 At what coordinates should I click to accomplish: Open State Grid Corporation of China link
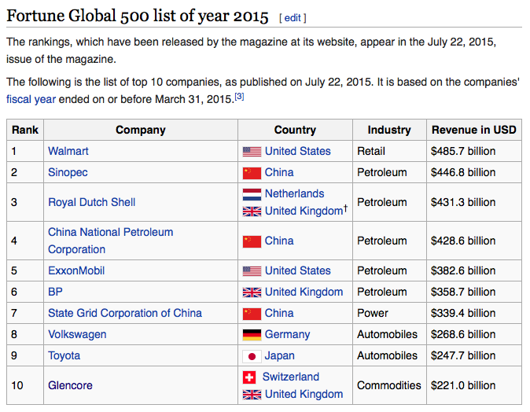(x=125, y=313)
